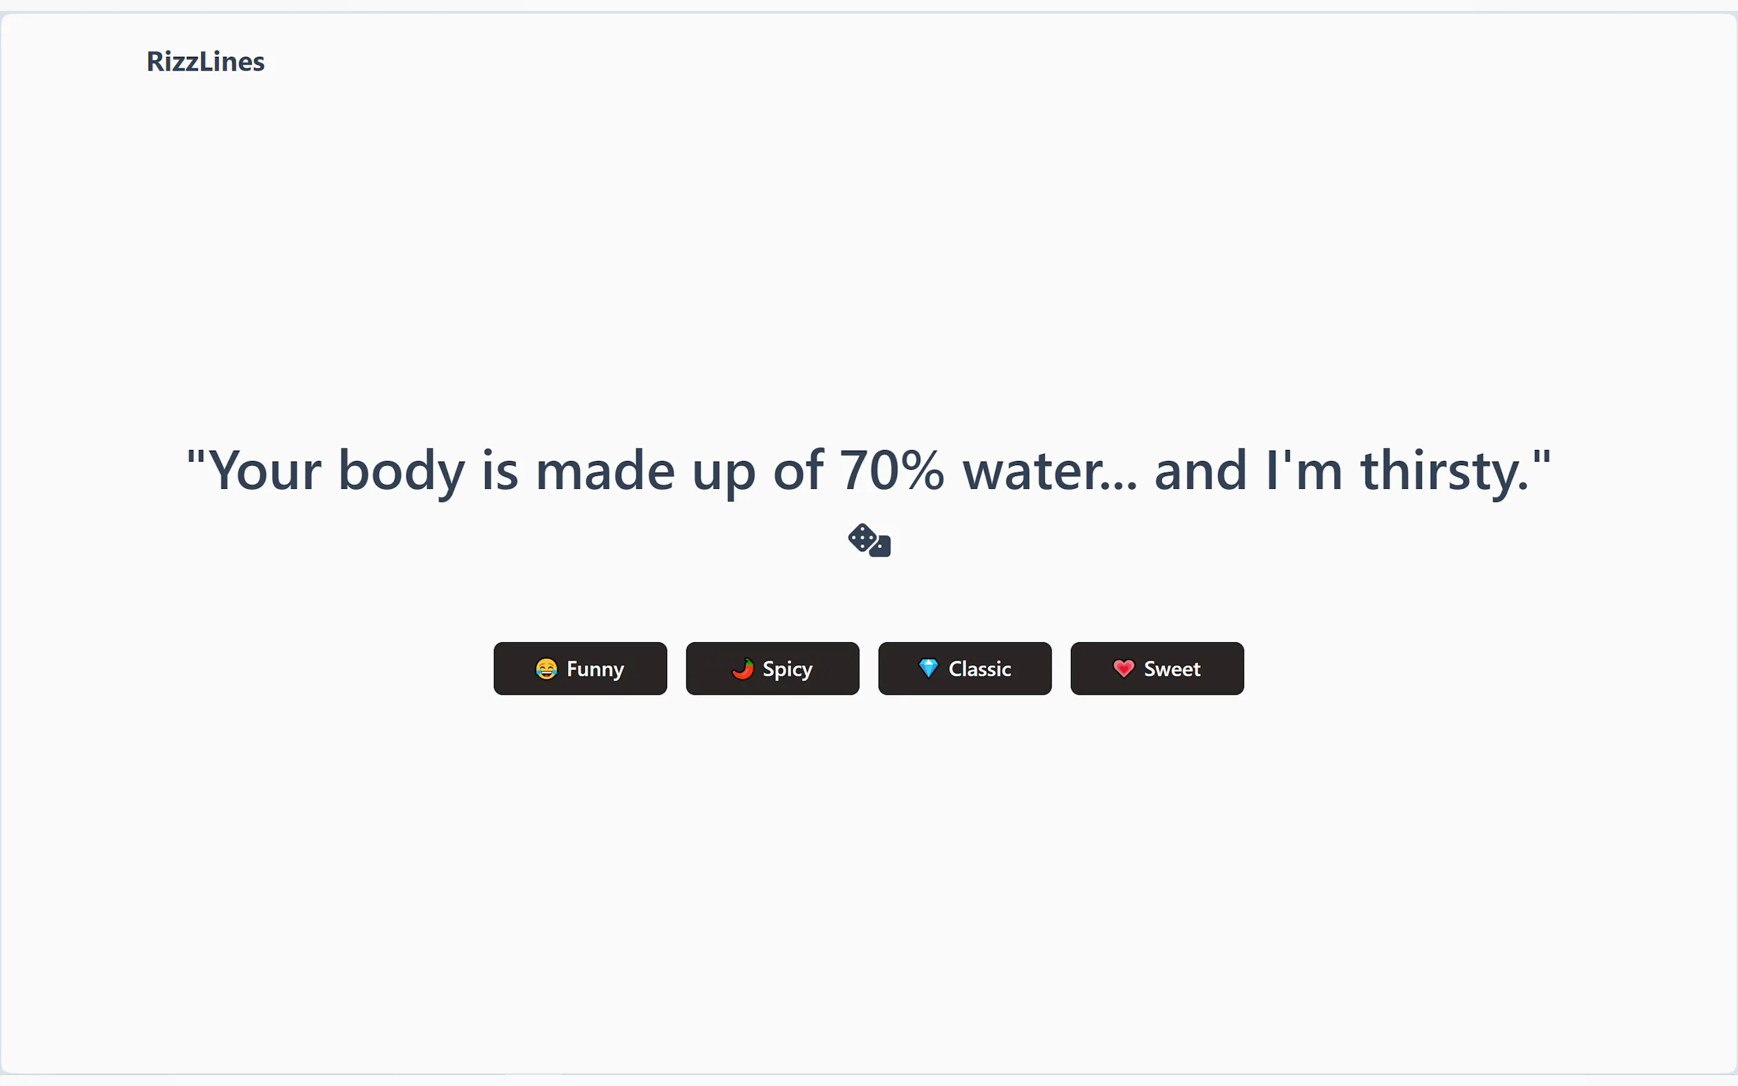Image resolution: width=1738 pixels, height=1086 pixels.
Task: Click the displayed pickup line quote
Action: [868, 471]
